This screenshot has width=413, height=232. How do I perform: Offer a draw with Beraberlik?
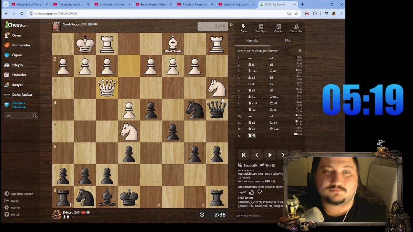click(247, 165)
